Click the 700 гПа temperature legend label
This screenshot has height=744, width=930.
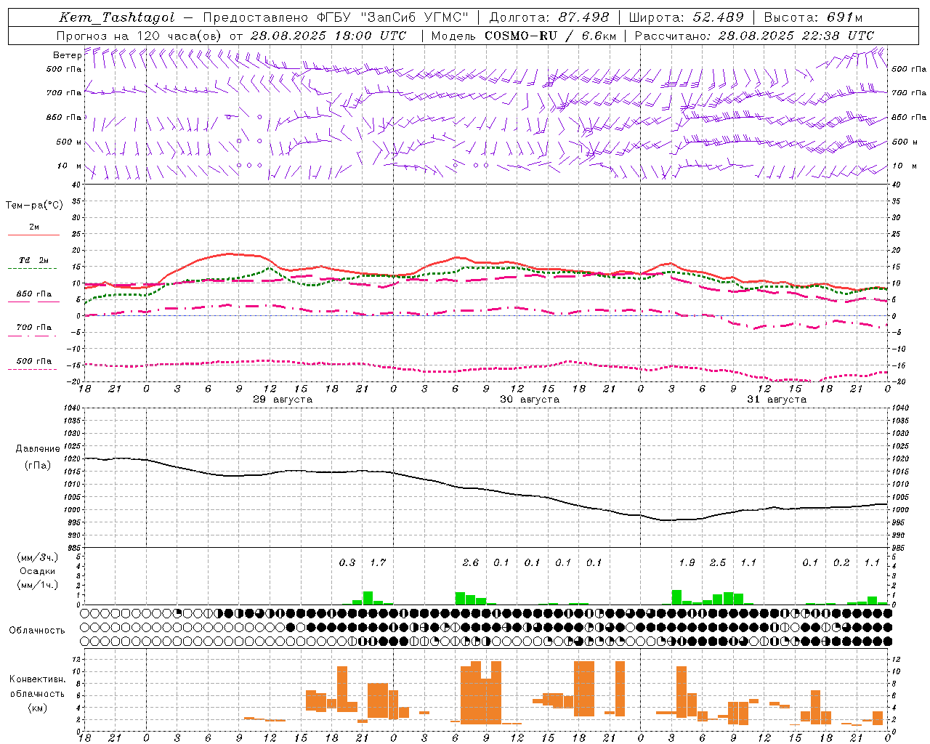click(x=33, y=327)
